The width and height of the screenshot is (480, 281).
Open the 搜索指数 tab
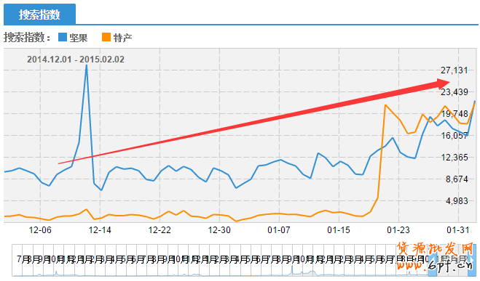point(39,15)
